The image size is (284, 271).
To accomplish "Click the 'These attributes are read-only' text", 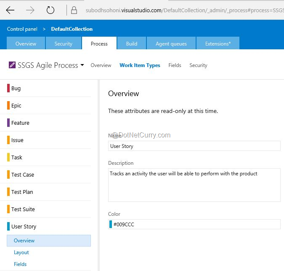I will pyautogui.click(x=163, y=111).
